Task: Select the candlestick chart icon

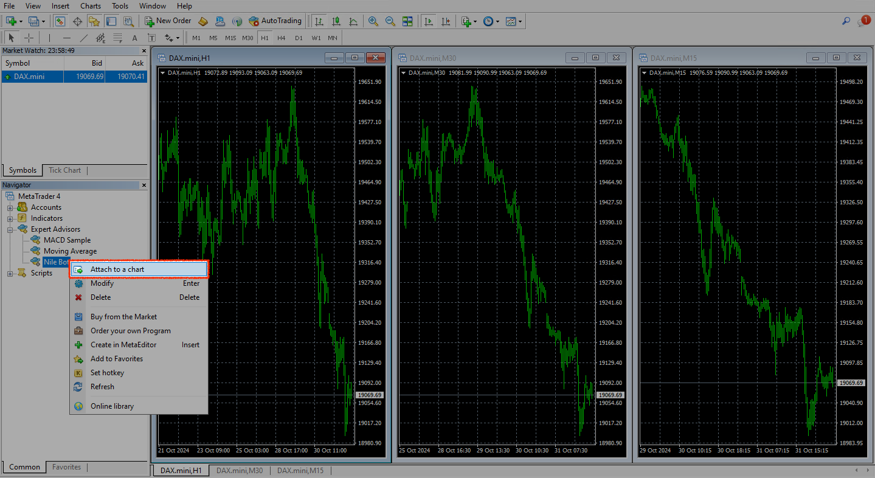Action: [x=336, y=21]
